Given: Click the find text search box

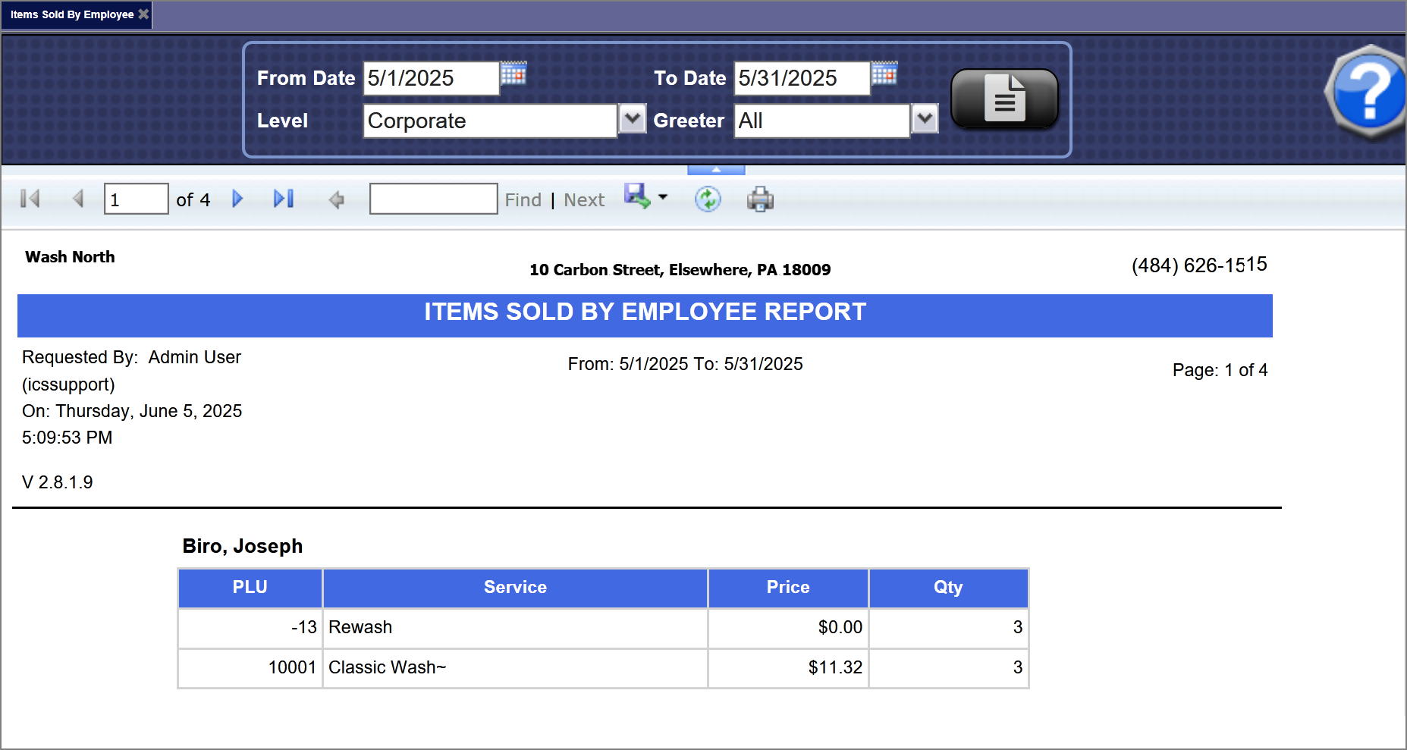Looking at the screenshot, I should (x=433, y=199).
